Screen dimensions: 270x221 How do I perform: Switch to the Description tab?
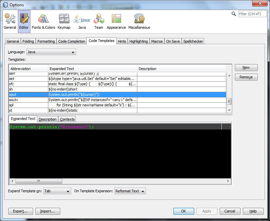click(47, 119)
